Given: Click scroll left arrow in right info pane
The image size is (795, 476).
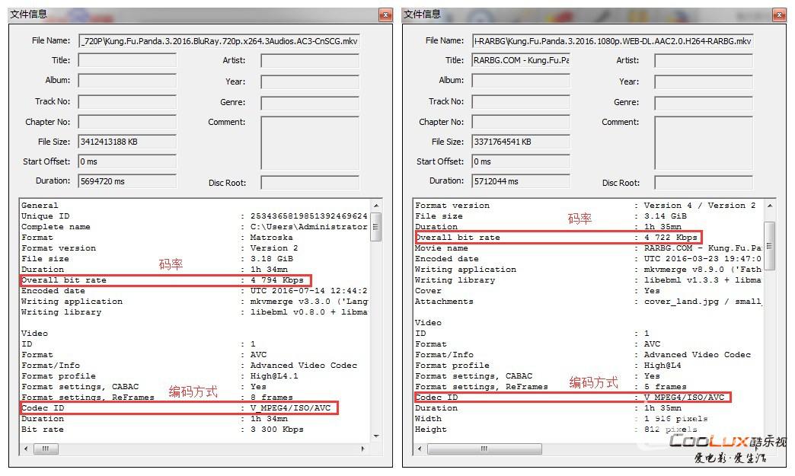Looking at the screenshot, I should pos(420,449).
